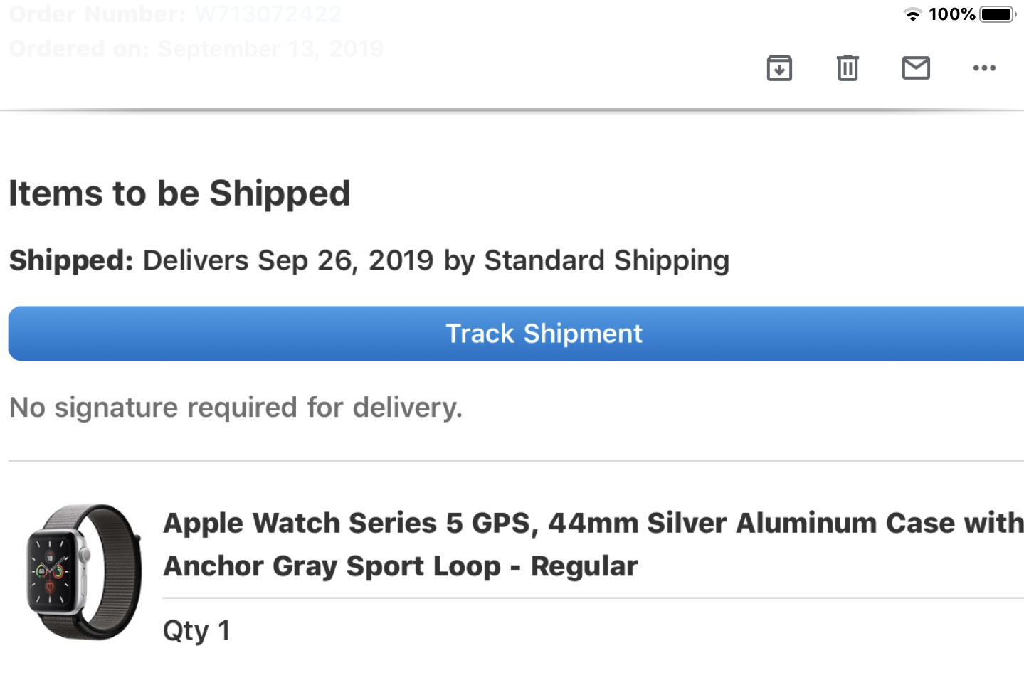Screen dimensions: 1024x695
Task: Tap the Wi-Fi status icon
Action: (912, 14)
